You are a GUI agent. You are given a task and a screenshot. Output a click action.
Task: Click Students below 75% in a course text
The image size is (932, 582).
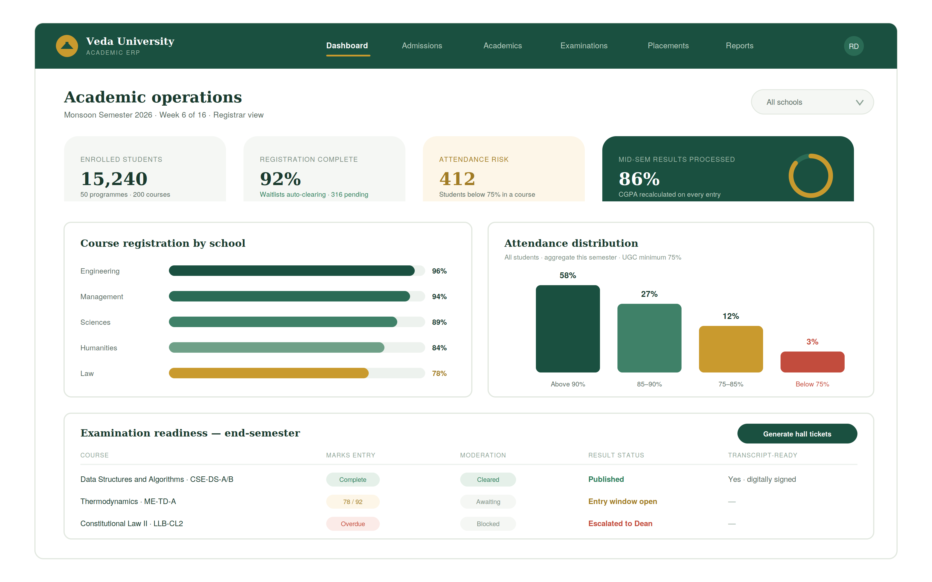(x=487, y=194)
